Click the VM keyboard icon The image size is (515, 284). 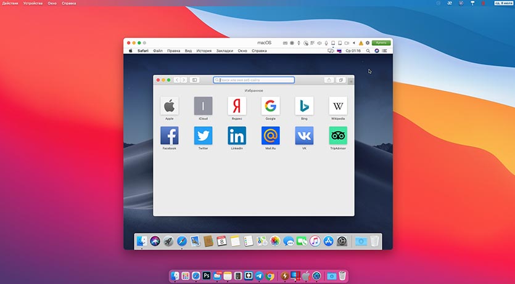[x=285, y=43]
